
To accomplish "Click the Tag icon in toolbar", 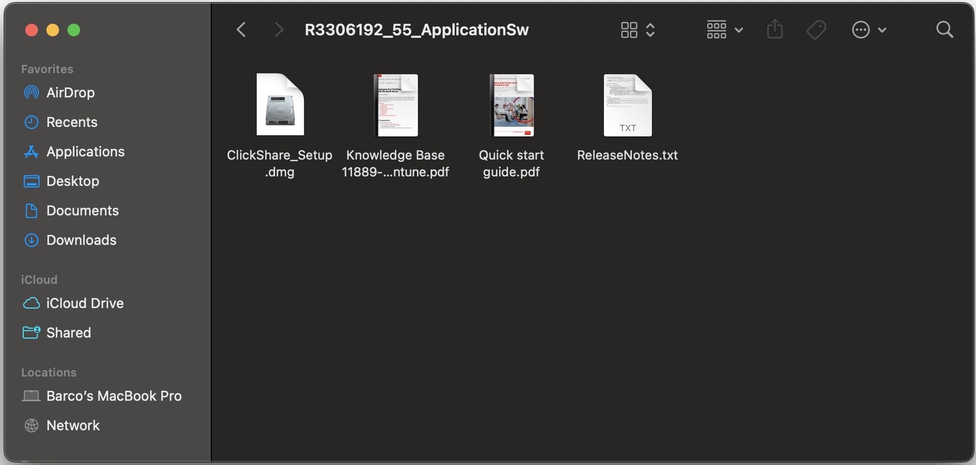I will [x=816, y=30].
